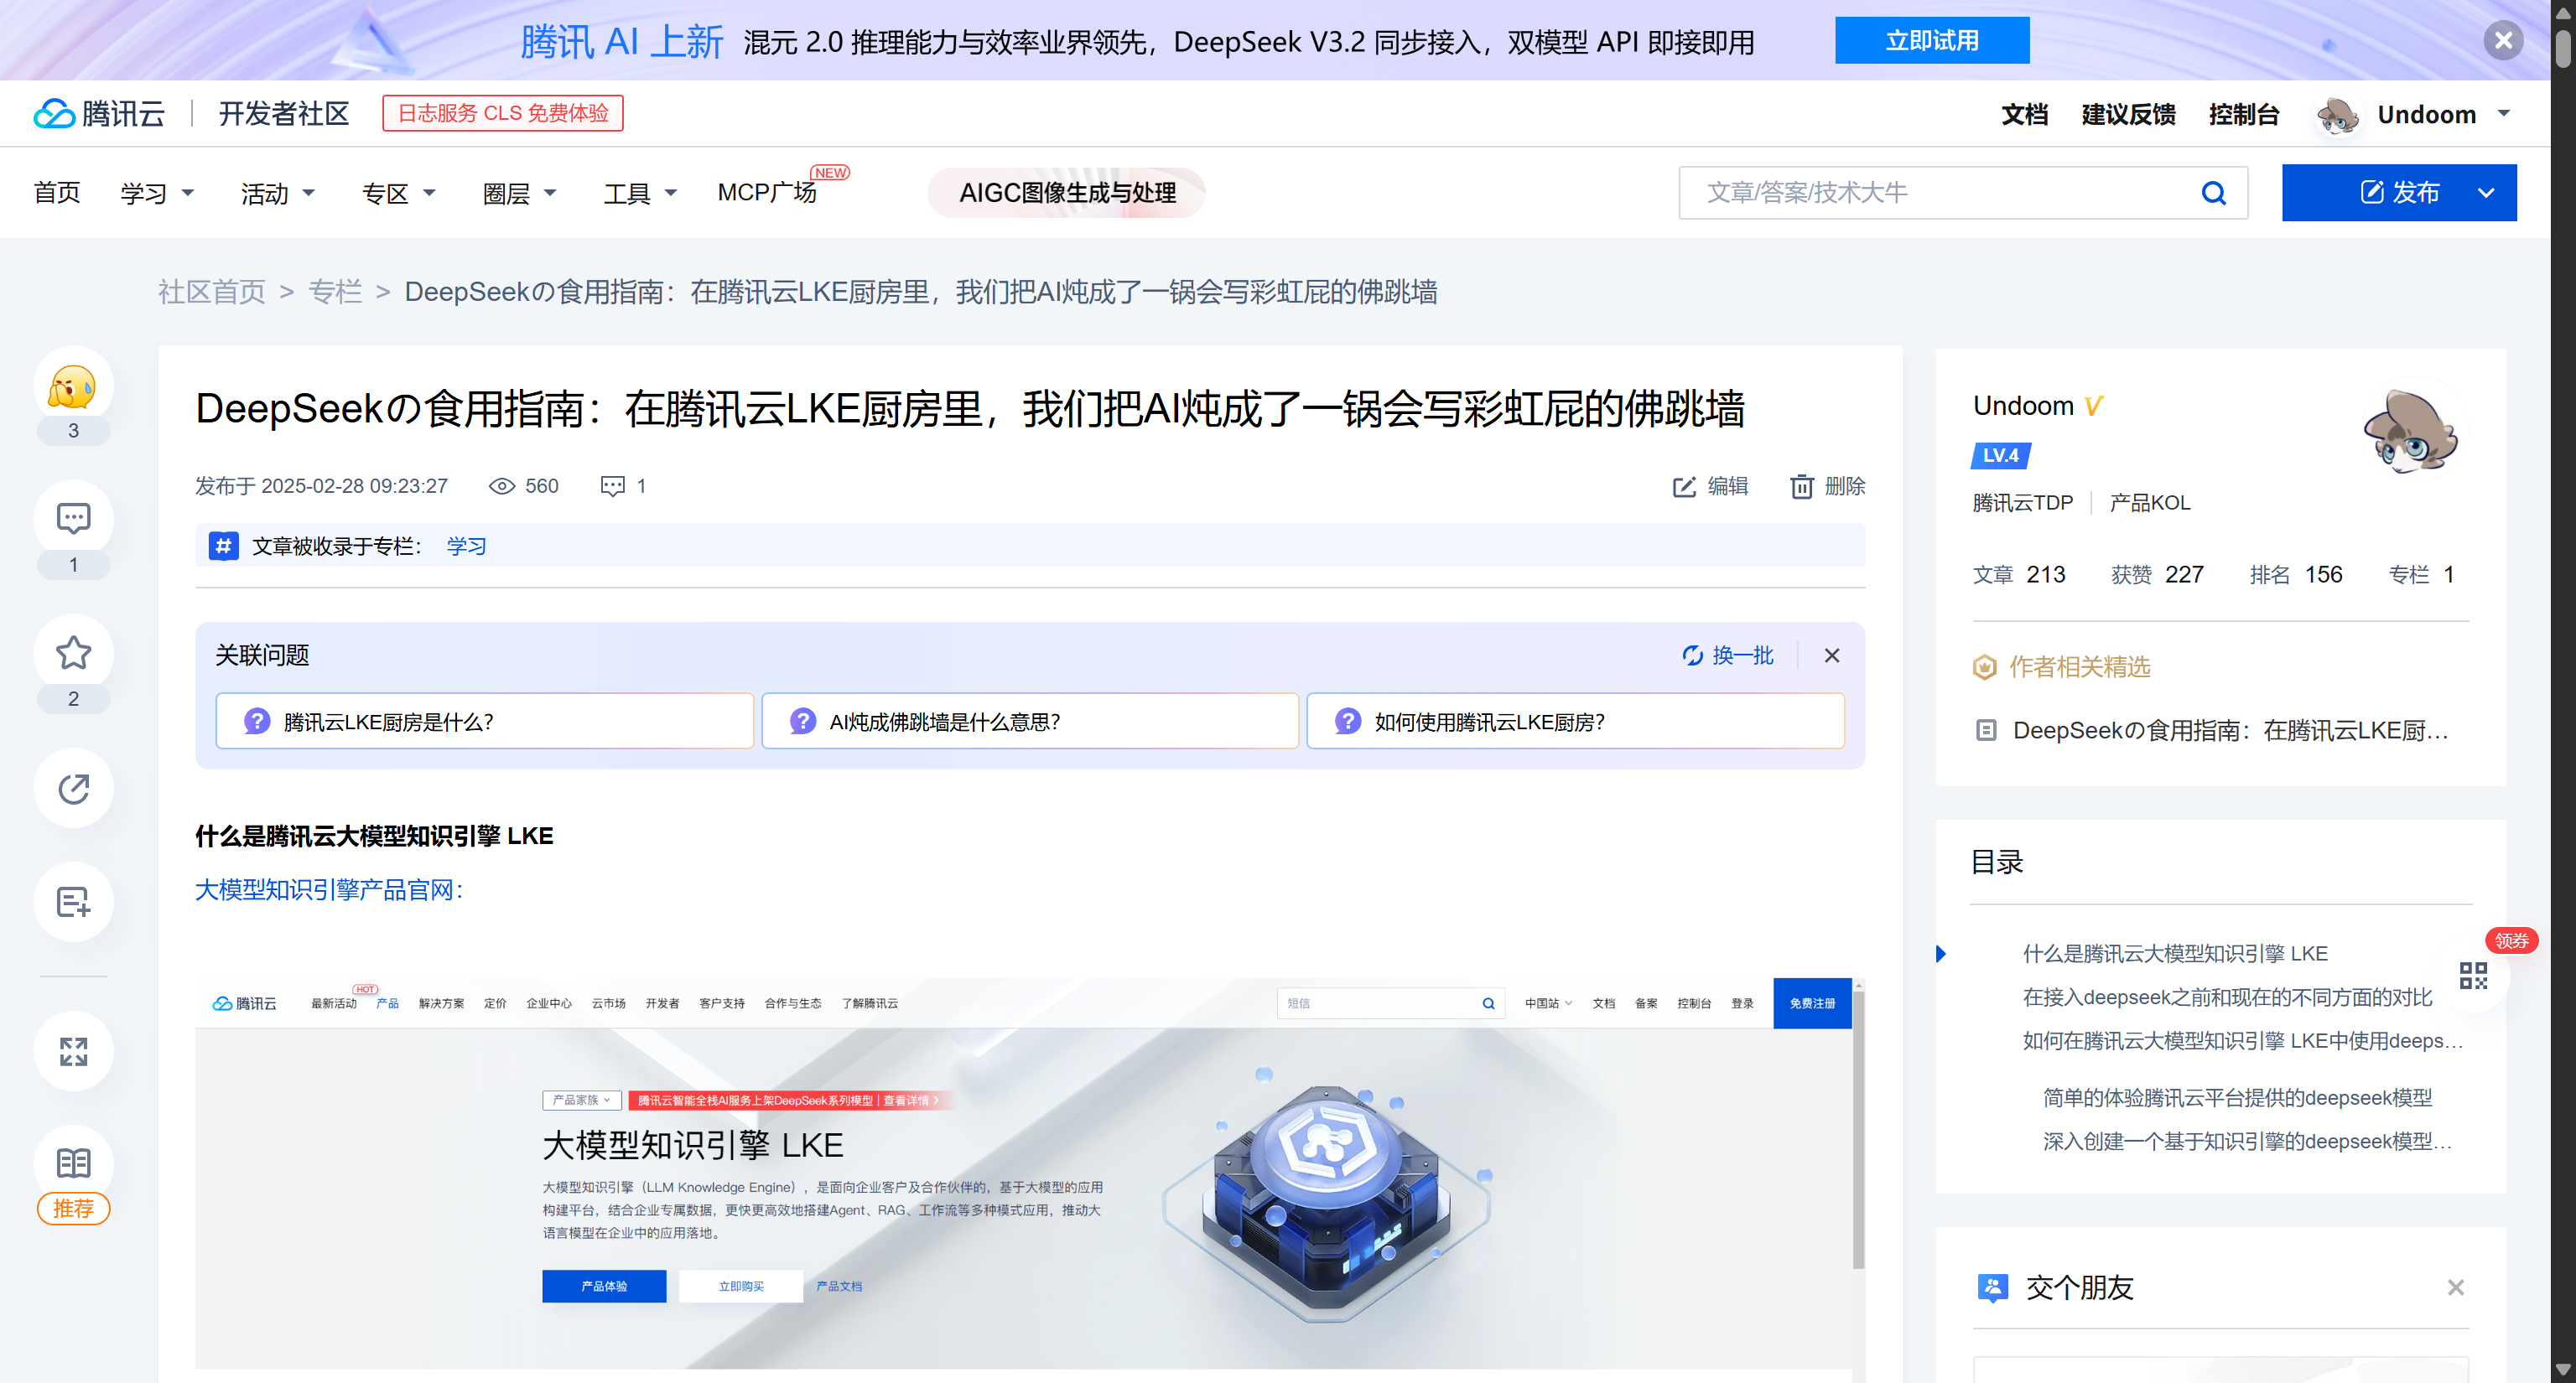The height and width of the screenshot is (1383, 2576).
Task: Open comments via sidebar speech bubble icon
Action: click(73, 519)
